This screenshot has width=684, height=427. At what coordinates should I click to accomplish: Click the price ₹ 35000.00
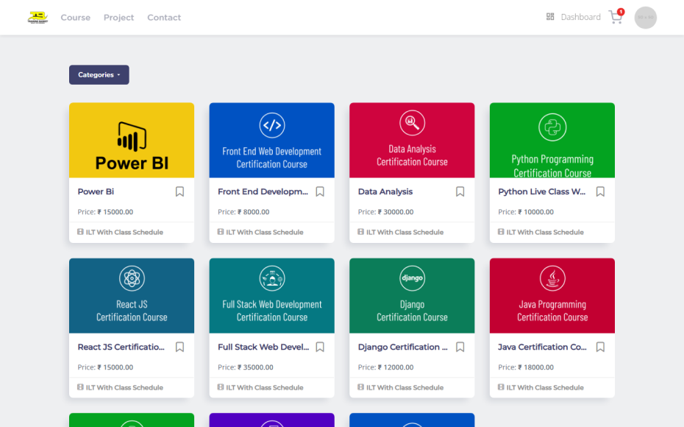[255, 367]
